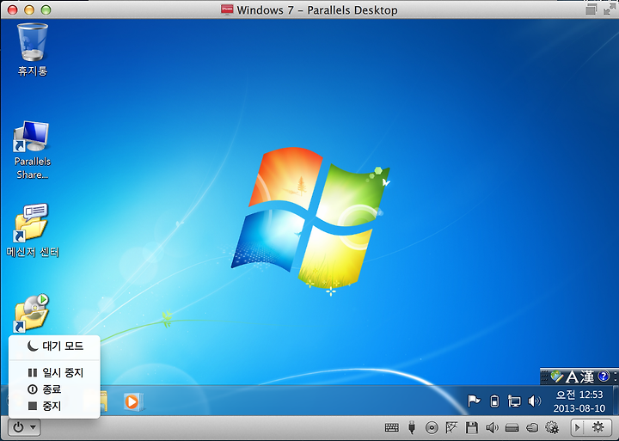Select the disc-folder shortcut above power menu
This screenshot has height=441, width=619.
point(32,313)
